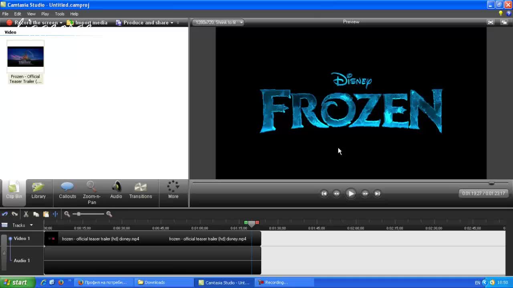Screen dimensions: 513x288
Task: Open the Clip Bin tab
Action: 14,192
